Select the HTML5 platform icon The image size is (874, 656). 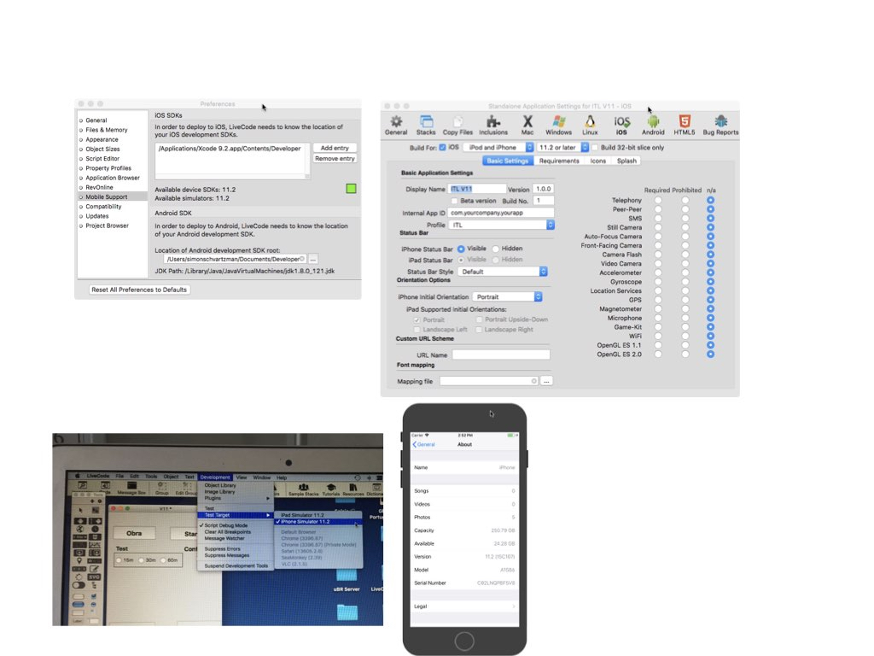(x=684, y=125)
